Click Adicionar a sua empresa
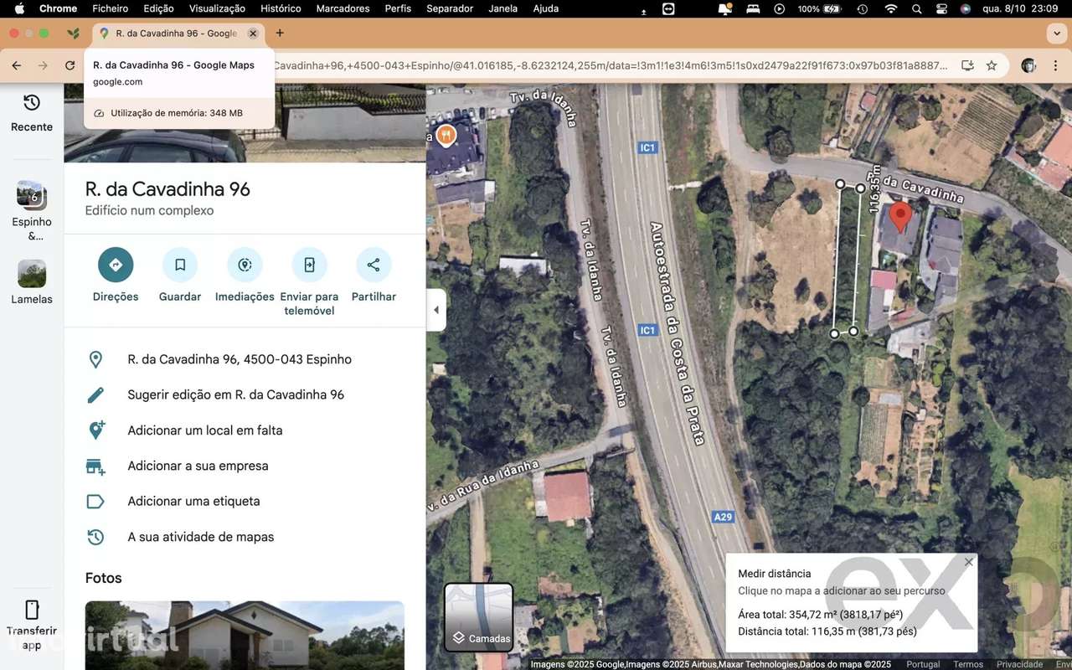 pyautogui.click(x=198, y=466)
